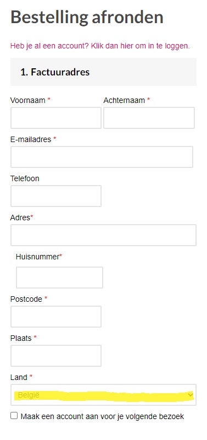The width and height of the screenshot is (207, 440).
Task: Click the Land field label
Action: click(19, 377)
